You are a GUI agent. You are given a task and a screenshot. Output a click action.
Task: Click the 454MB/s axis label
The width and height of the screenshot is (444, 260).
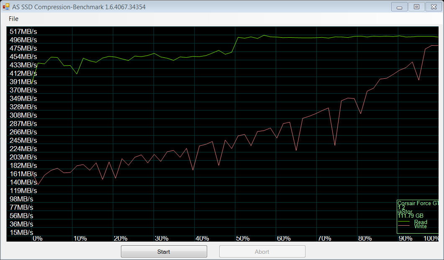click(23, 57)
